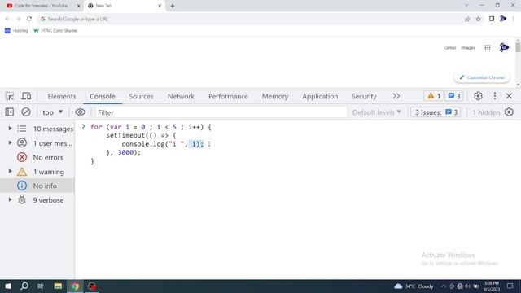Click the warning count badge
Screen dimensions: 521x293
click(434, 96)
